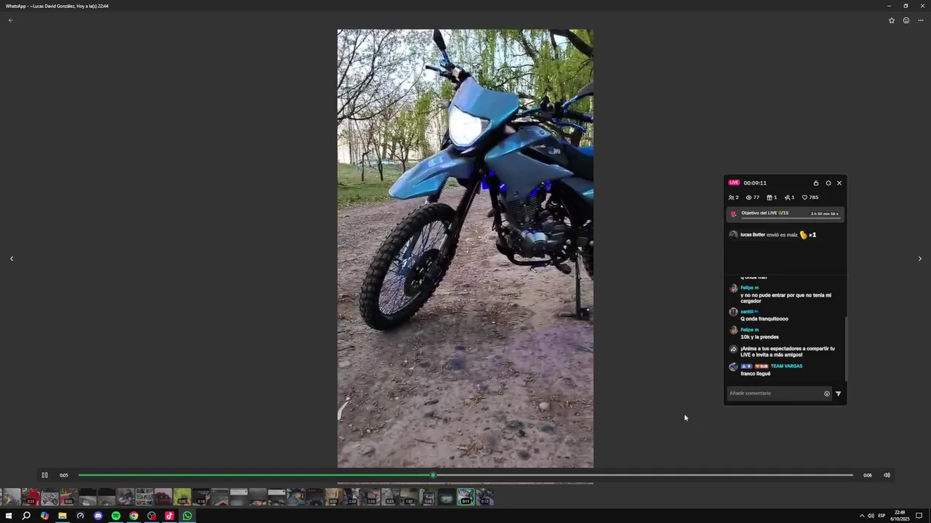The image size is (931, 523).
Task: Open the emoji picker in comment box
Action: click(x=826, y=394)
